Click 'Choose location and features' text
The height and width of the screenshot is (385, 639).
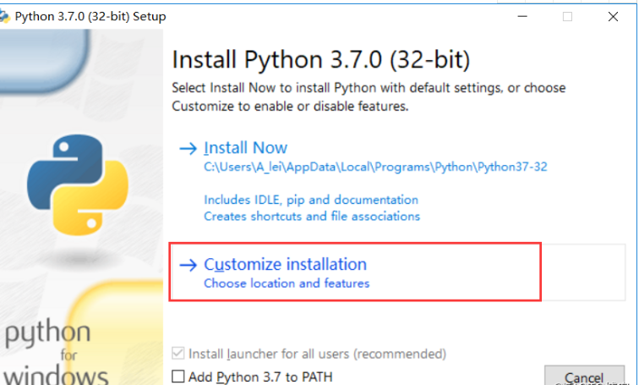click(x=287, y=283)
